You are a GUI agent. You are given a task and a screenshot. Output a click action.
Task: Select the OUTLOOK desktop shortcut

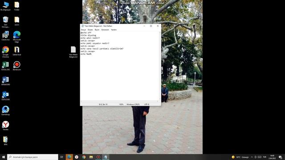click(5, 96)
